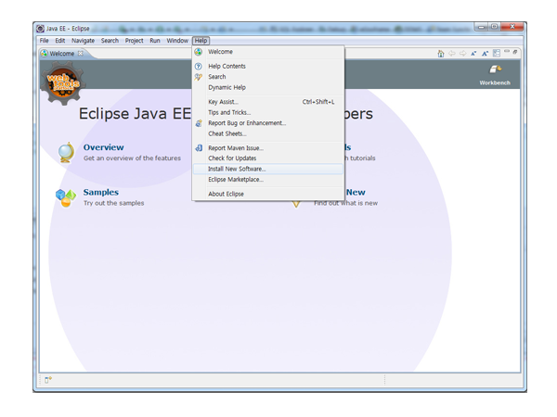Click the Workbench icon
Screen dimensions: 557x417
coord(496,70)
